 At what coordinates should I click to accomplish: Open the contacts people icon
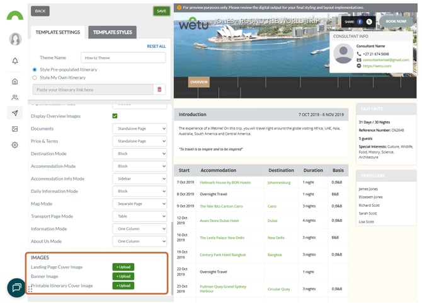(x=15, y=97)
